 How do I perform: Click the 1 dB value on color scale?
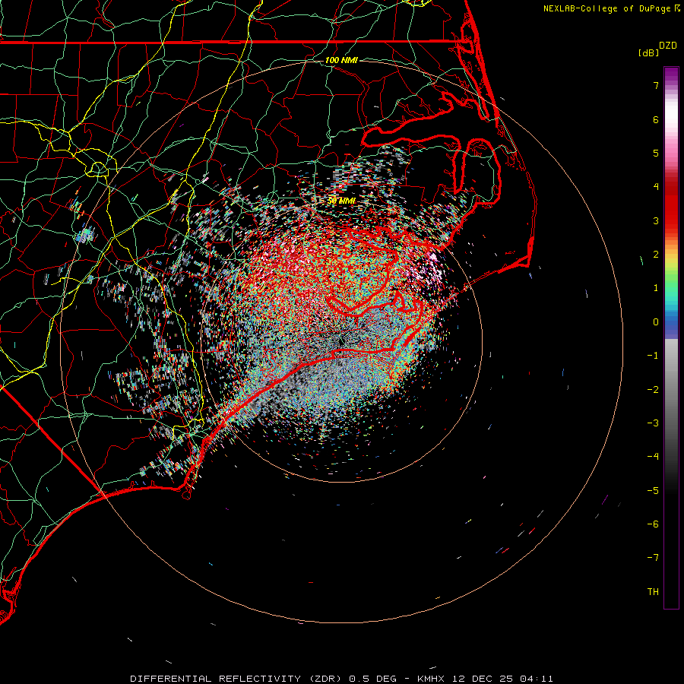click(x=656, y=288)
